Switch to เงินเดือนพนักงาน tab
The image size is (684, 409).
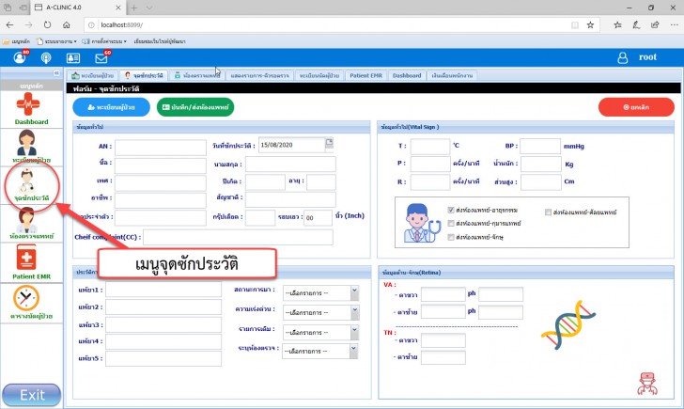click(452, 75)
